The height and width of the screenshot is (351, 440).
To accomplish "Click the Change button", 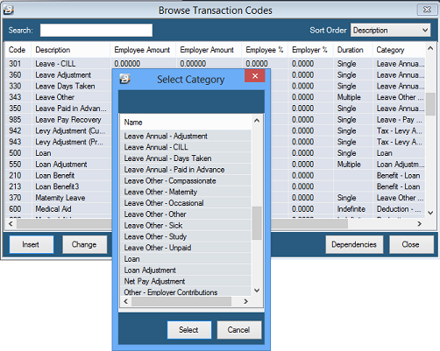I will pyautogui.click(x=84, y=244).
